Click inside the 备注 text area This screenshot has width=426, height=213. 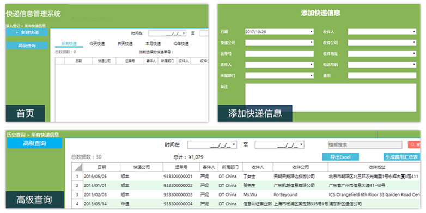[x=331, y=98]
